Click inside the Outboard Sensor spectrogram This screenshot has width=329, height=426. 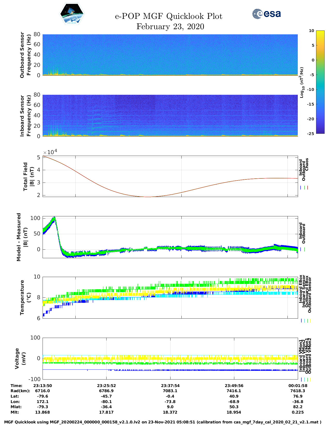tap(170, 54)
